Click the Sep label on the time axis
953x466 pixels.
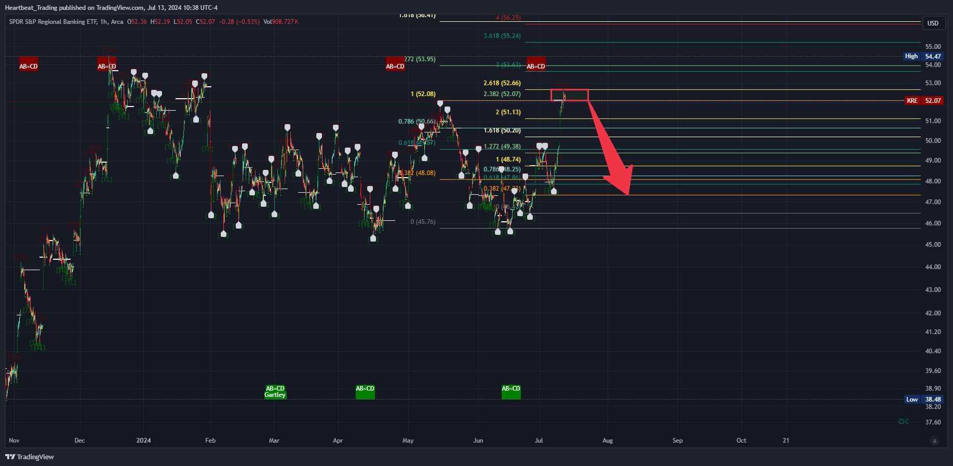(678, 441)
